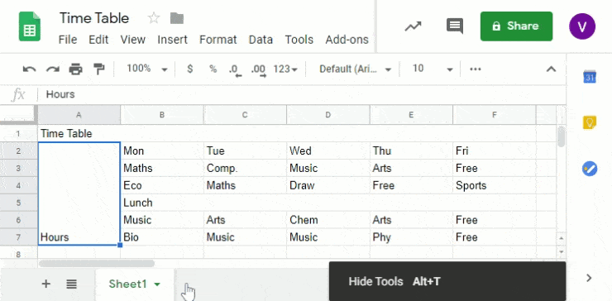The height and width of the screenshot is (301, 612).
Task: Click the Redo arrow icon
Action: coord(52,69)
